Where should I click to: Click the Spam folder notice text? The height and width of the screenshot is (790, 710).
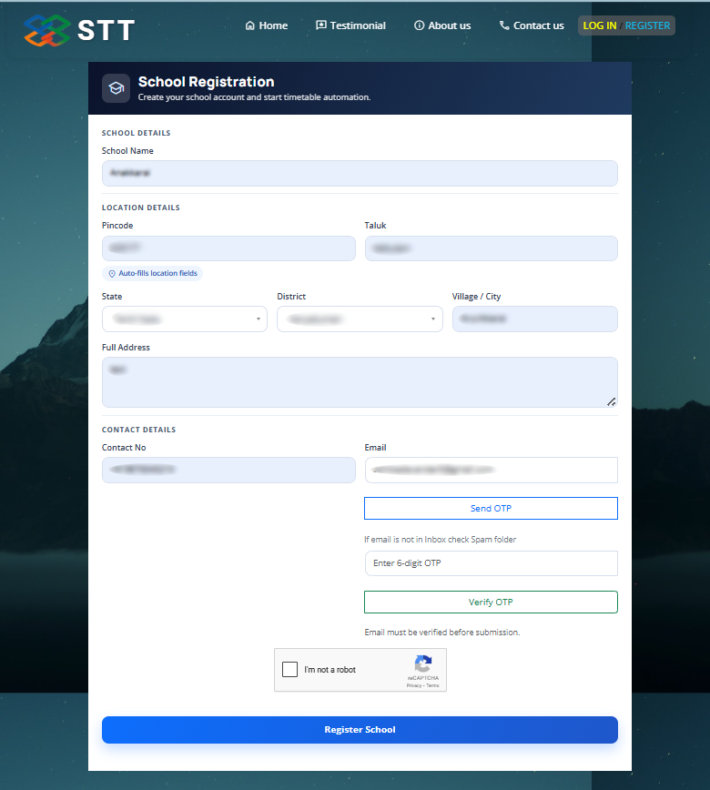440,540
